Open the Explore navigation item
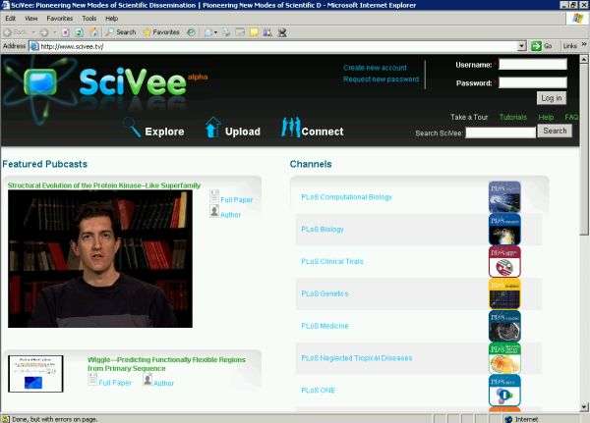 164,132
